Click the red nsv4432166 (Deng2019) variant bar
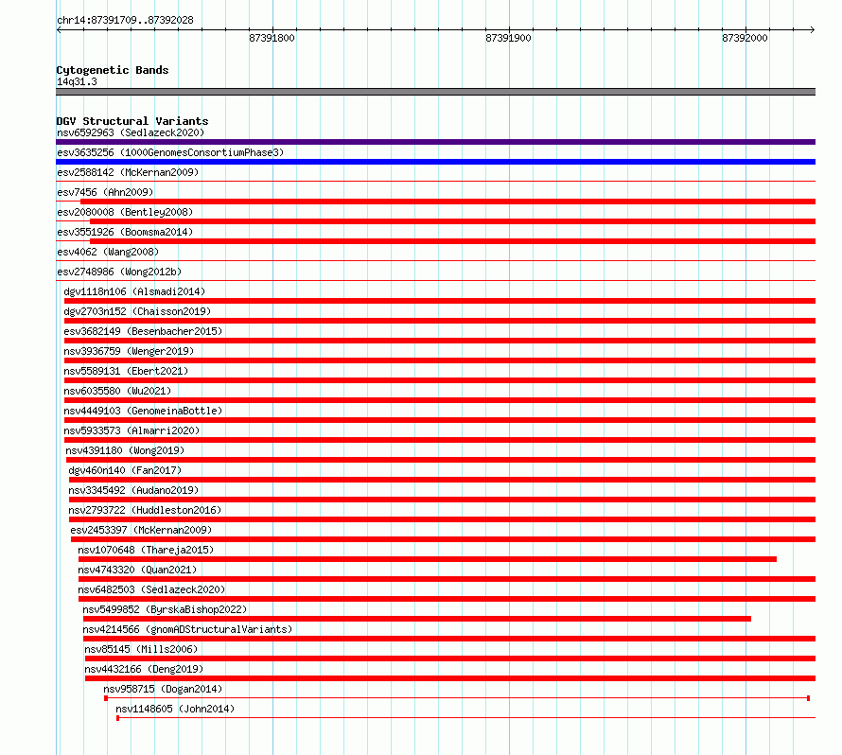The height and width of the screenshot is (755, 842). 450,678
